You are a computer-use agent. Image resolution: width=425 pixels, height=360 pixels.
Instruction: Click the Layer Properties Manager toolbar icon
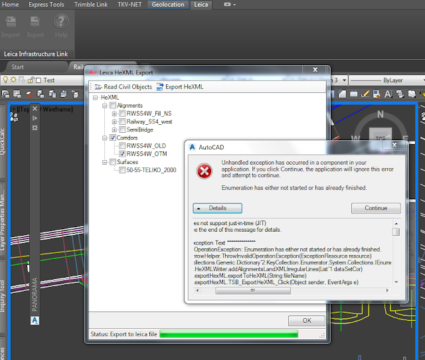pyautogui.click(x=5, y=94)
